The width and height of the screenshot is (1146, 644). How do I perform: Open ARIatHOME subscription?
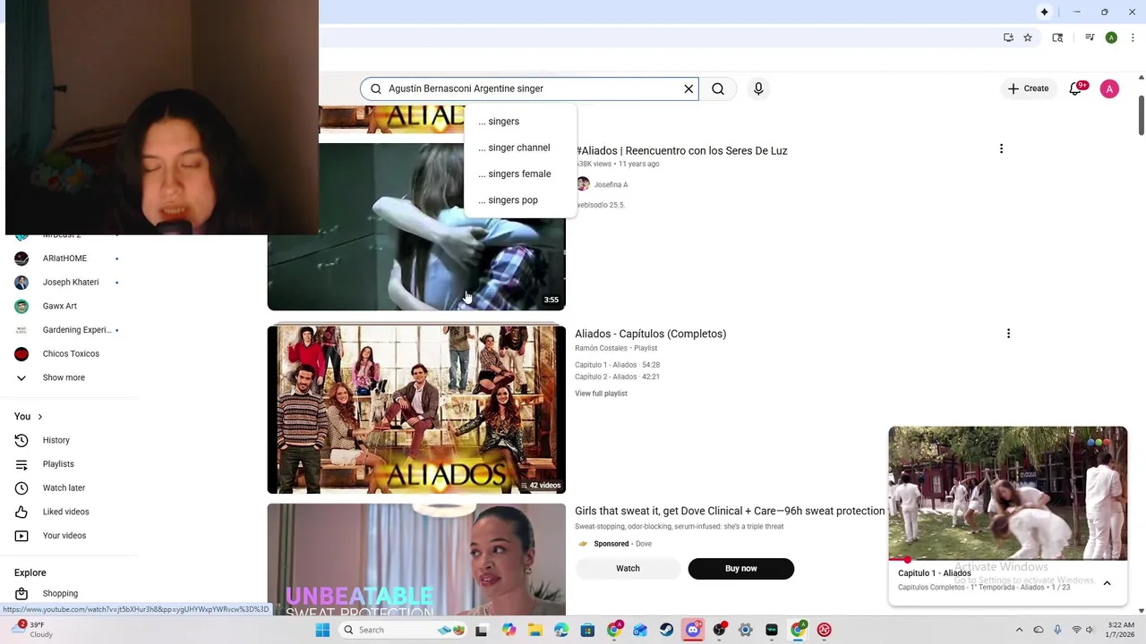64,258
